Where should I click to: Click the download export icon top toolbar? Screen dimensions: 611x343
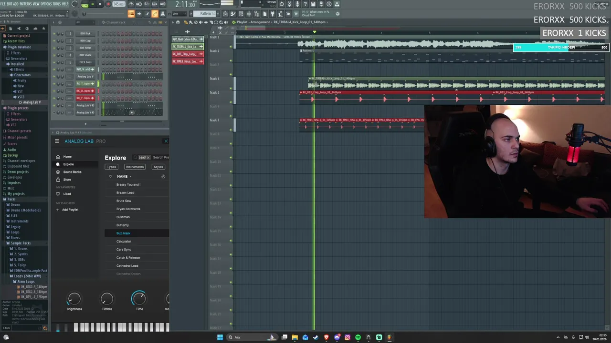coord(337,4)
